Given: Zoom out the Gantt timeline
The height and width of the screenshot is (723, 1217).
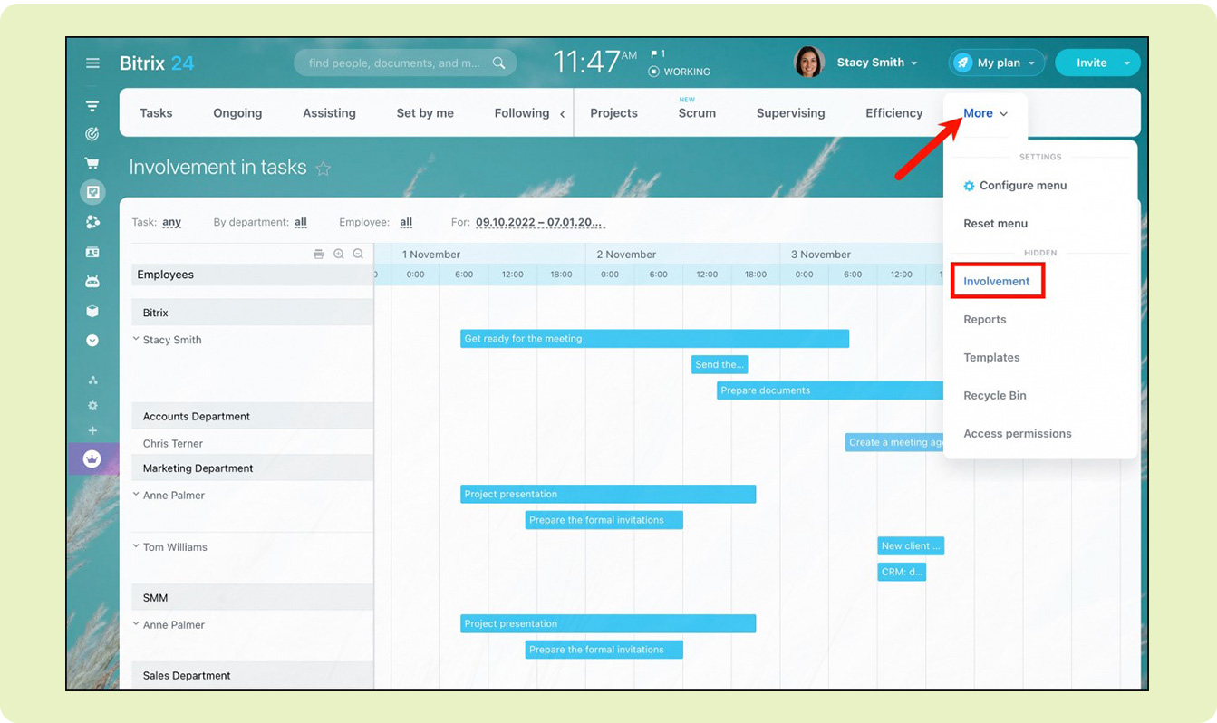Looking at the screenshot, I should (x=358, y=255).
